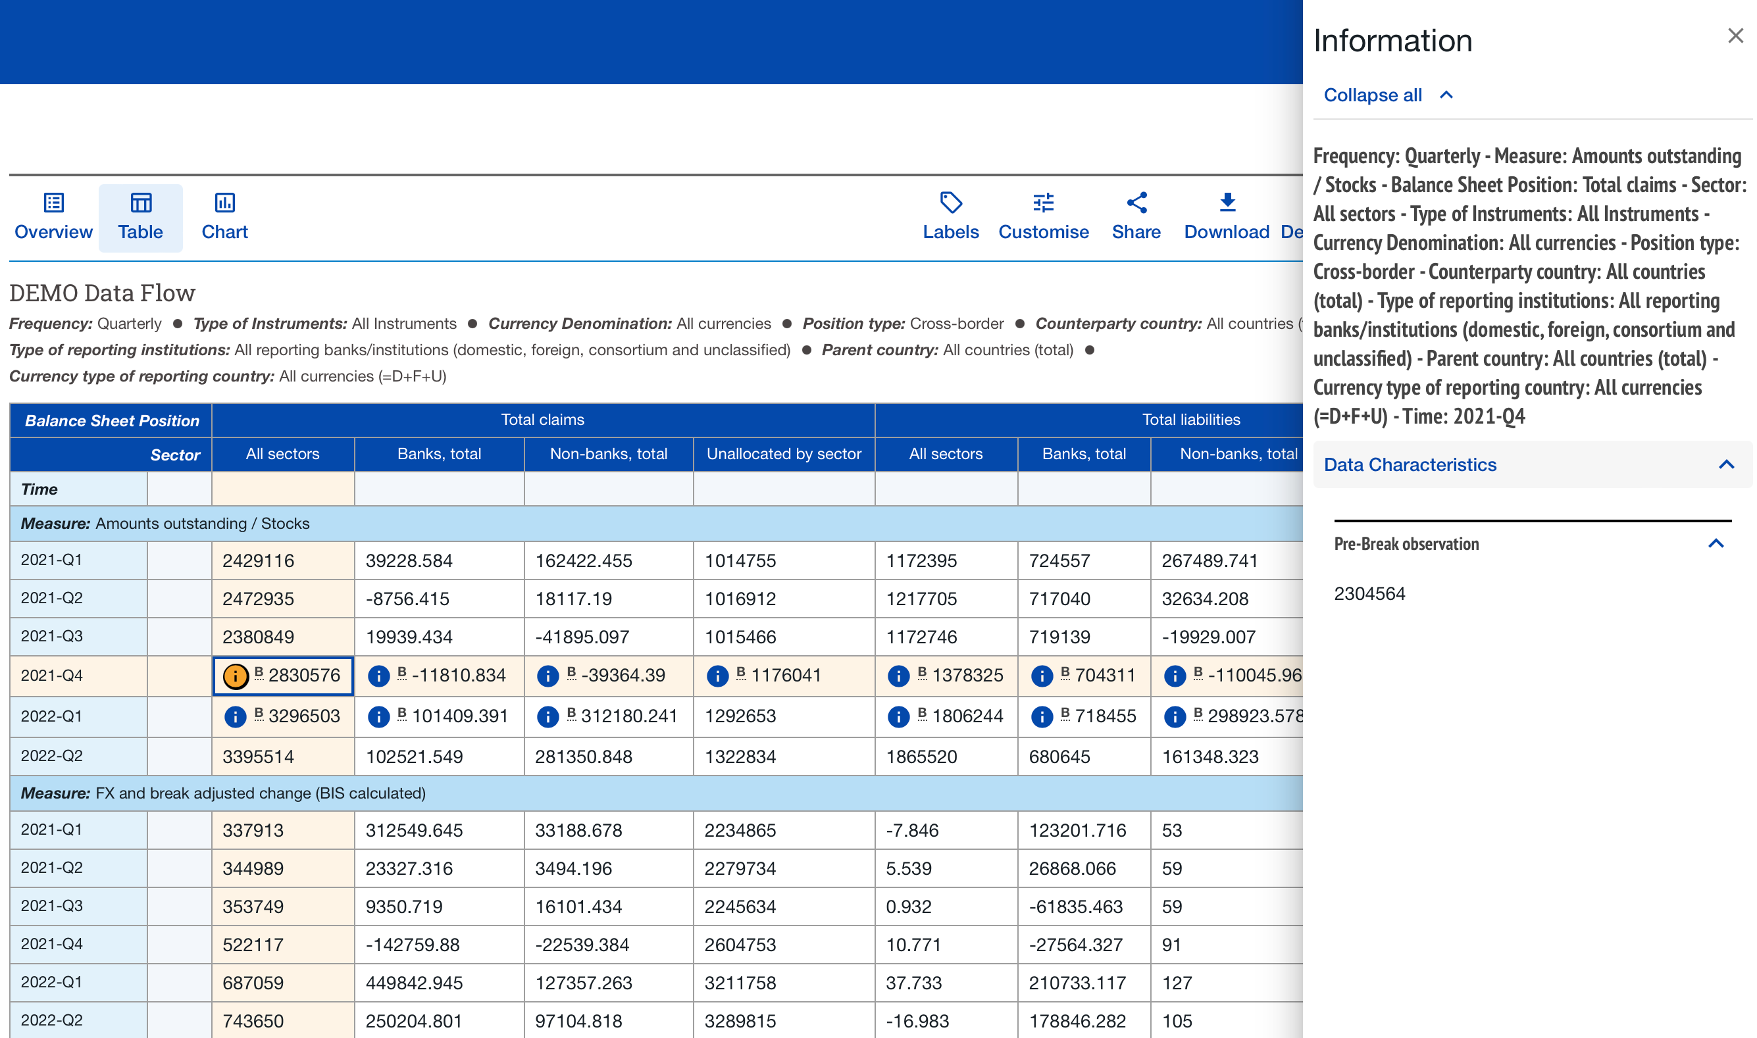
Task: Click info icon beside 1806244
Action: [898, 716]
